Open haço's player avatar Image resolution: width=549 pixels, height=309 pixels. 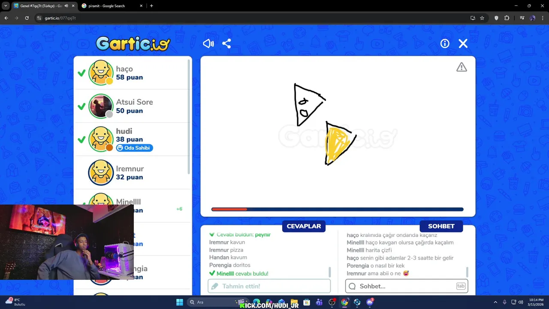[x=101, y=73]
